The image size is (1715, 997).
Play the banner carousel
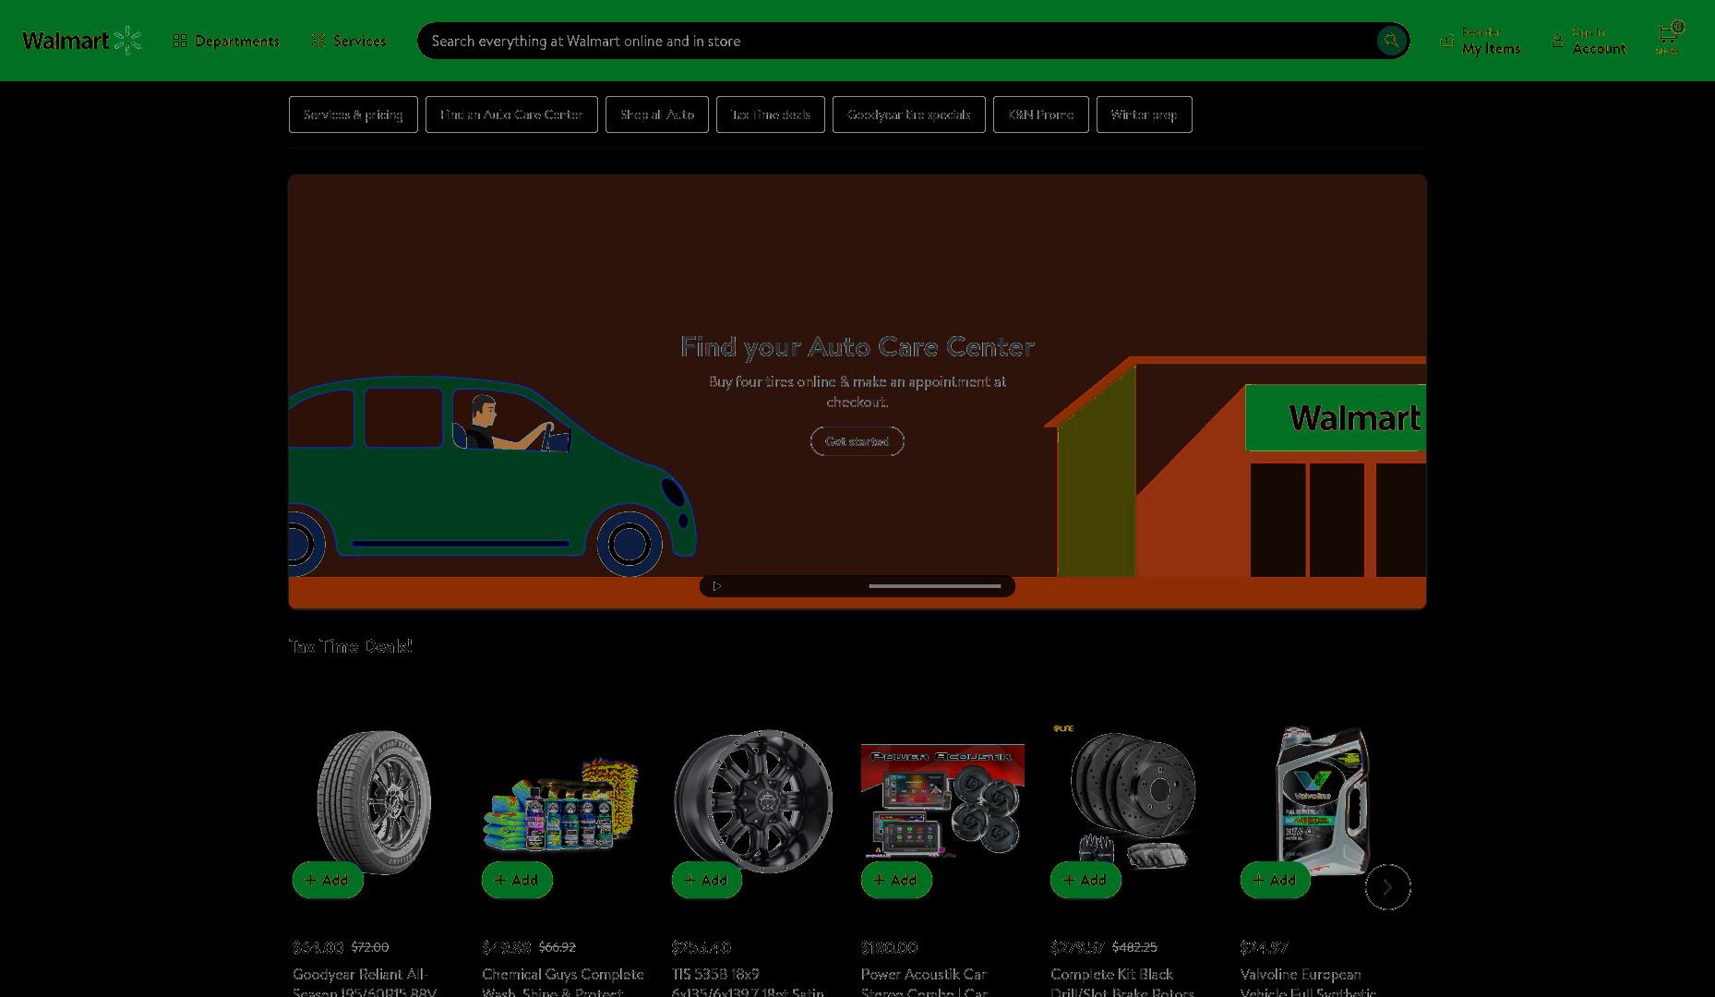coord(717,586)
